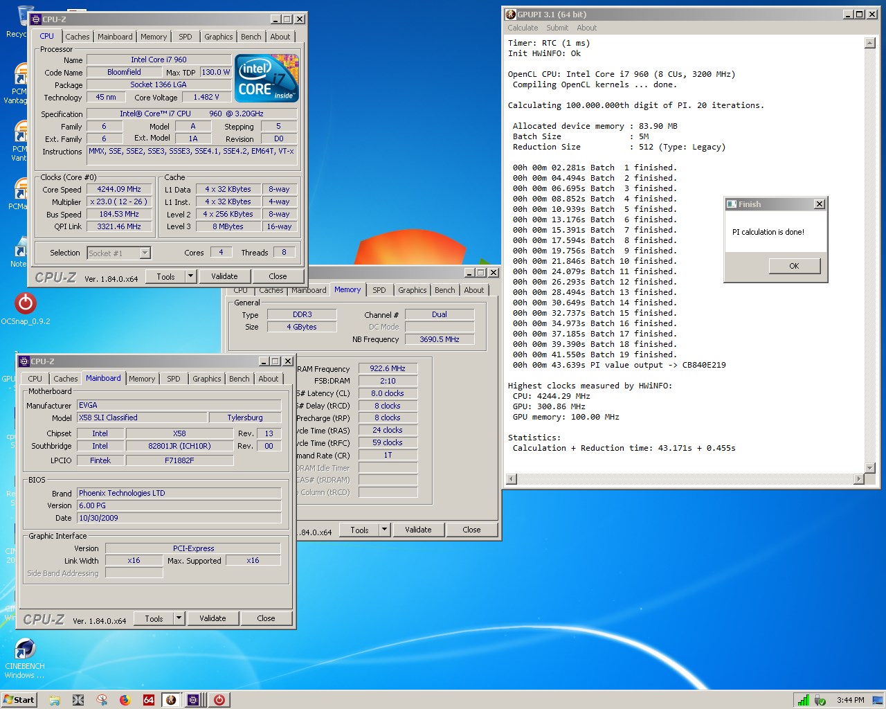Viewport: 886px width, 709px height.
Task: Open the About menu in GPUPI
Action: (x=587, y=28)
